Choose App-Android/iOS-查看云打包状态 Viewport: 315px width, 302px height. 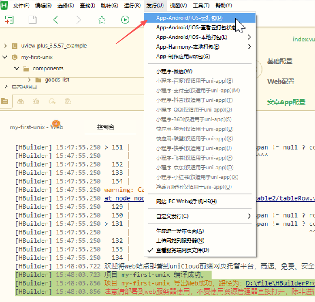pos(200,27)
